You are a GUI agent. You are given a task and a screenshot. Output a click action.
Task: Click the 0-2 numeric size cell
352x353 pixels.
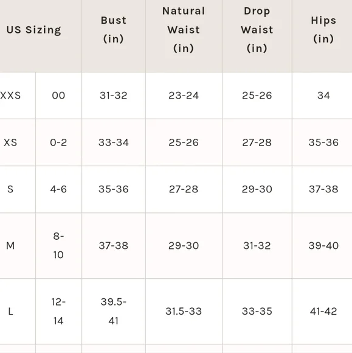(58, 142)
